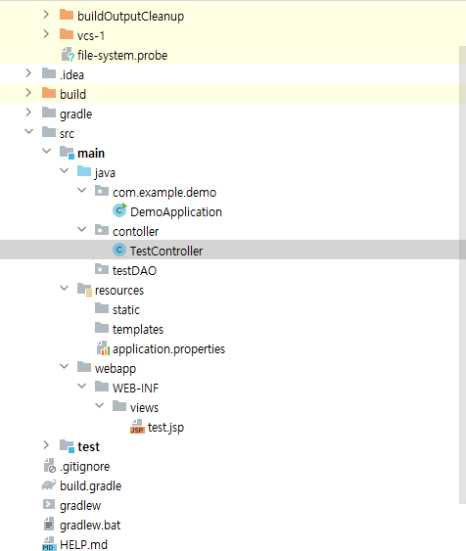
Task: Click the test.jsp JSP file icon
Action: (137, 427)
